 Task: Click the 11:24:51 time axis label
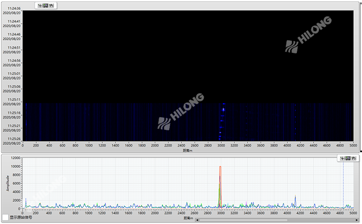click(14, 48)
